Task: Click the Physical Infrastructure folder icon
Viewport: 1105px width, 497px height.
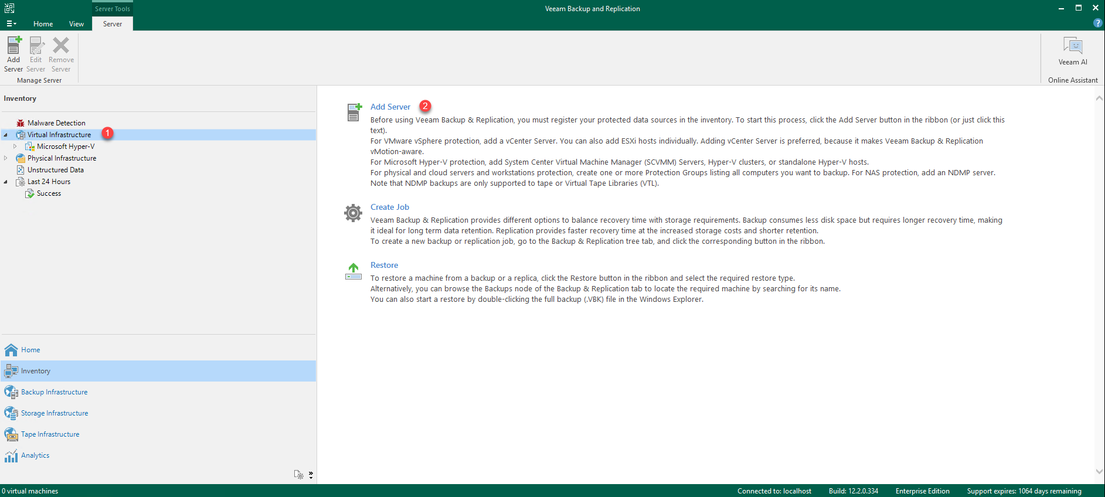Action: 21,158
